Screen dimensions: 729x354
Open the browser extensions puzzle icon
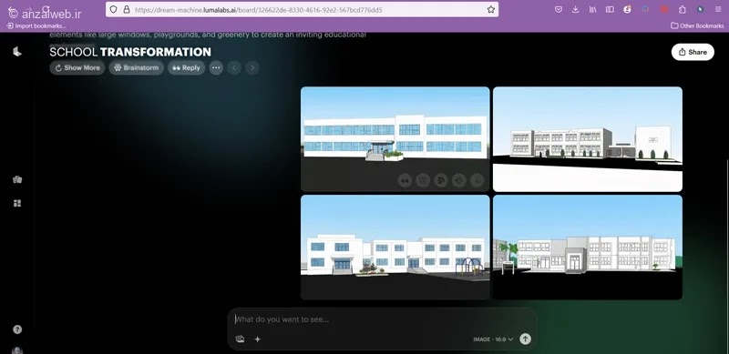click(x=682, y=9)
